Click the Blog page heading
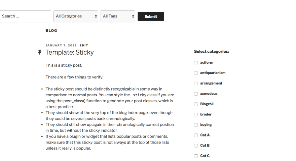This screenshot has height=161, width=296. [x=51, y=31]
